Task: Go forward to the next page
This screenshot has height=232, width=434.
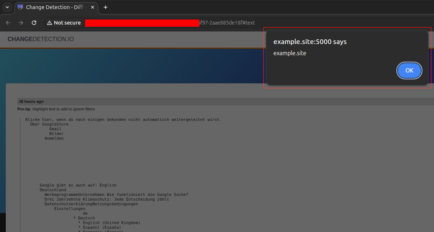Action: [x=21, y=23]
